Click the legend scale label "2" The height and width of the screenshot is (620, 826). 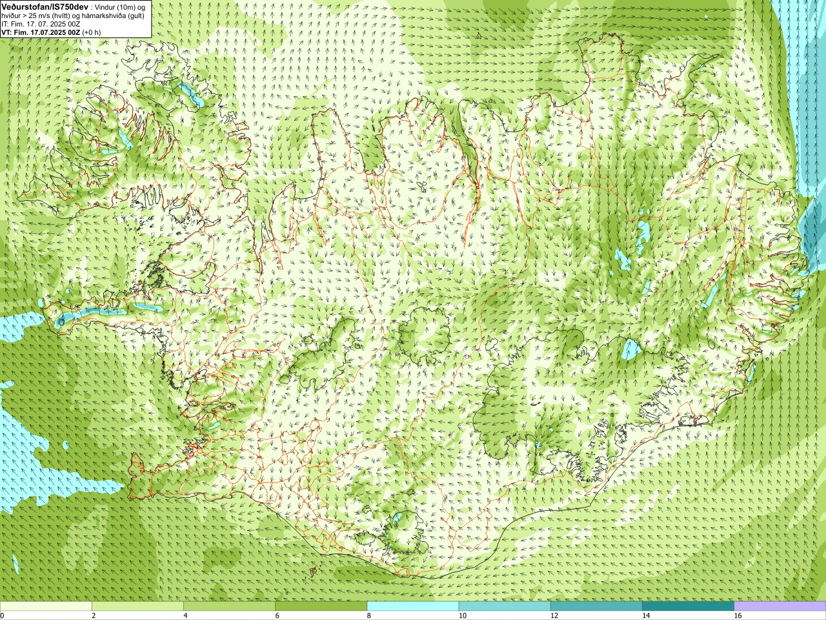pyautogui.click(x=94, y=615)
